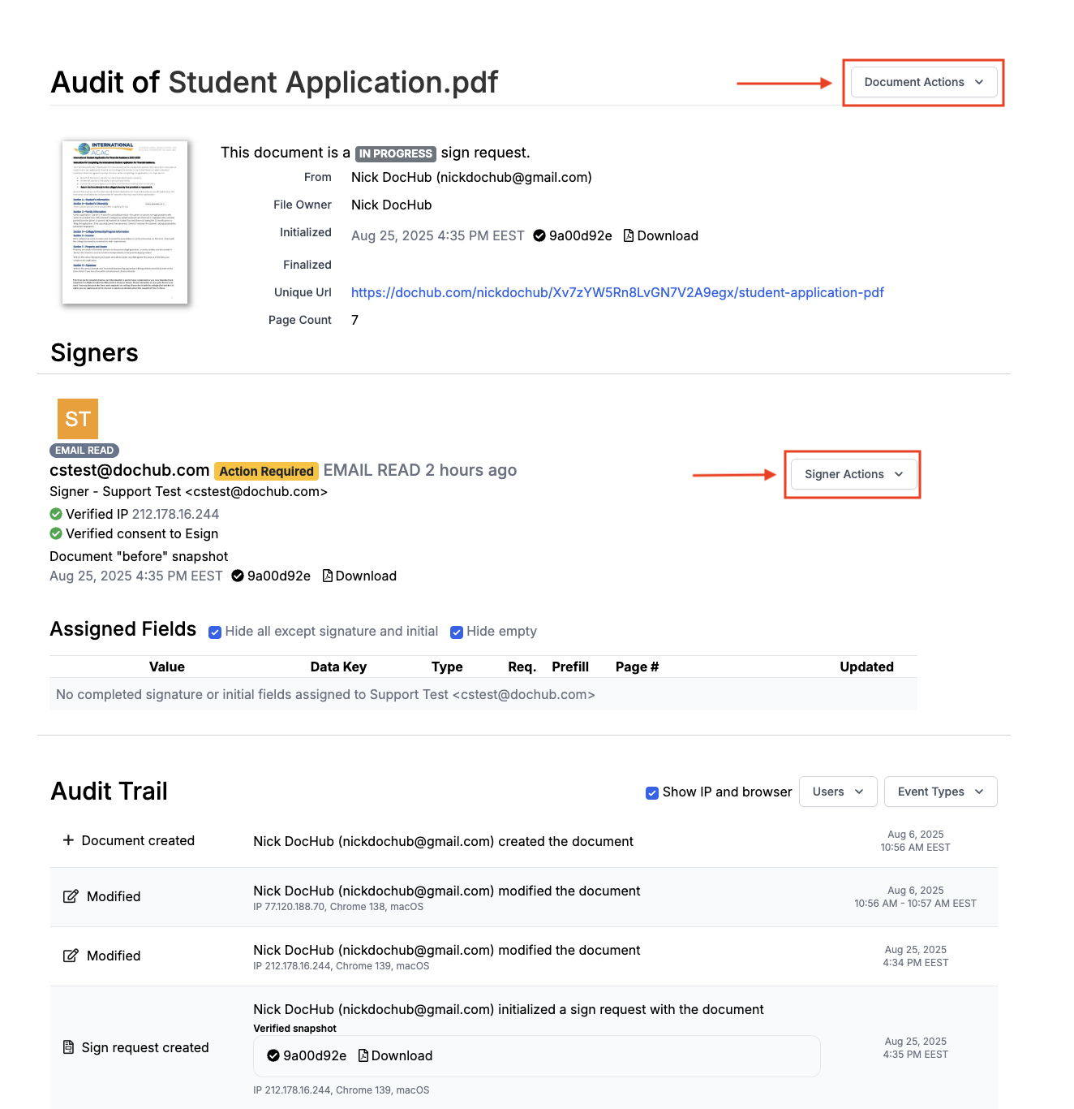Click the plus icon beside Document created
The image size is (1074, 1109).
tap(68, 840)
